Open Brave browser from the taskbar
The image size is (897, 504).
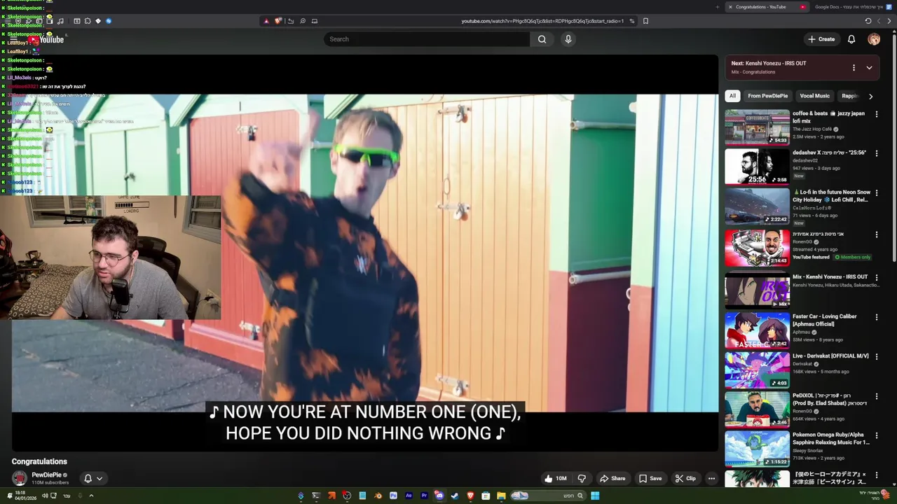(470, 496)
